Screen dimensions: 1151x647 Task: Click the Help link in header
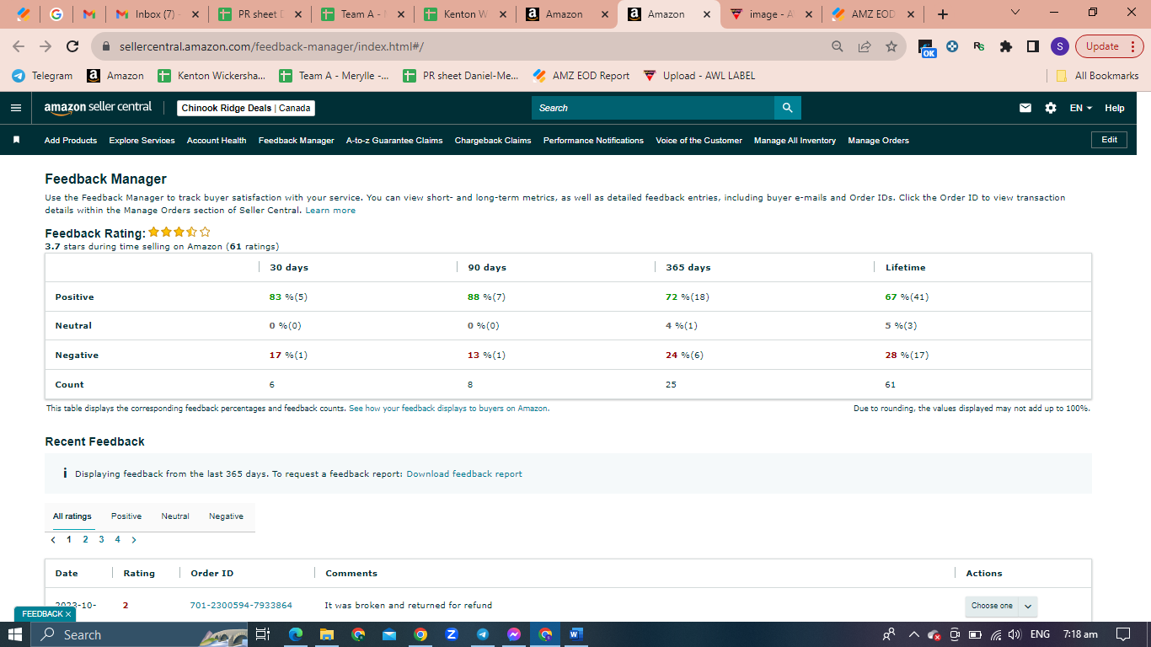1115,108
